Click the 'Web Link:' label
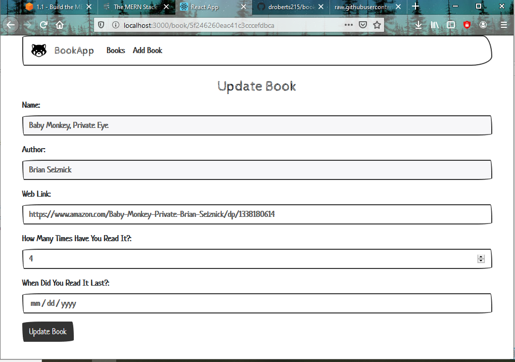This screenshot has height=362, width=515. click(x=36, y=194)
